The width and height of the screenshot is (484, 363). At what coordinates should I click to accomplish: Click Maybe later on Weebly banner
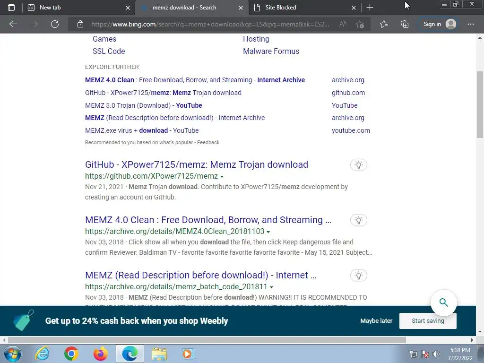(376, 321)
